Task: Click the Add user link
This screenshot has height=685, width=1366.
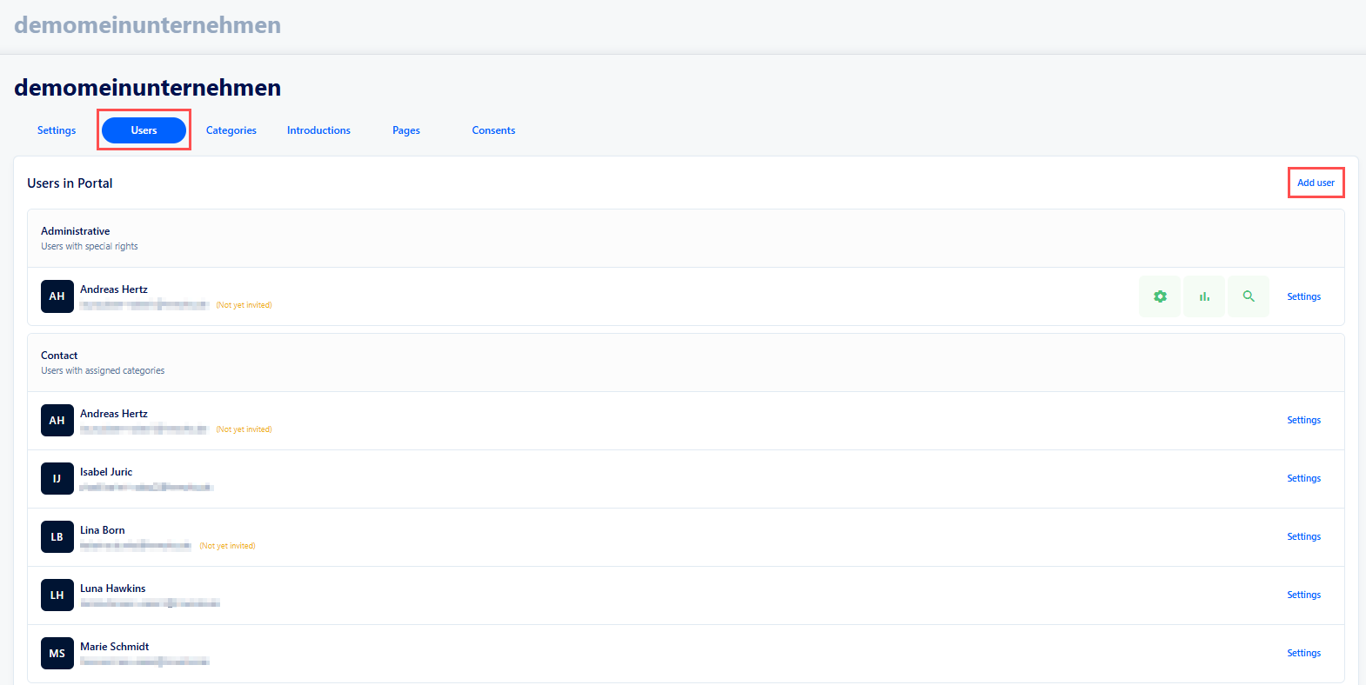Action: click(x=1316, y=183)
